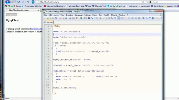Screen dimensions: 179x100
Task: Click the Save Recorded Macro icon
Action: click(139, 18)
